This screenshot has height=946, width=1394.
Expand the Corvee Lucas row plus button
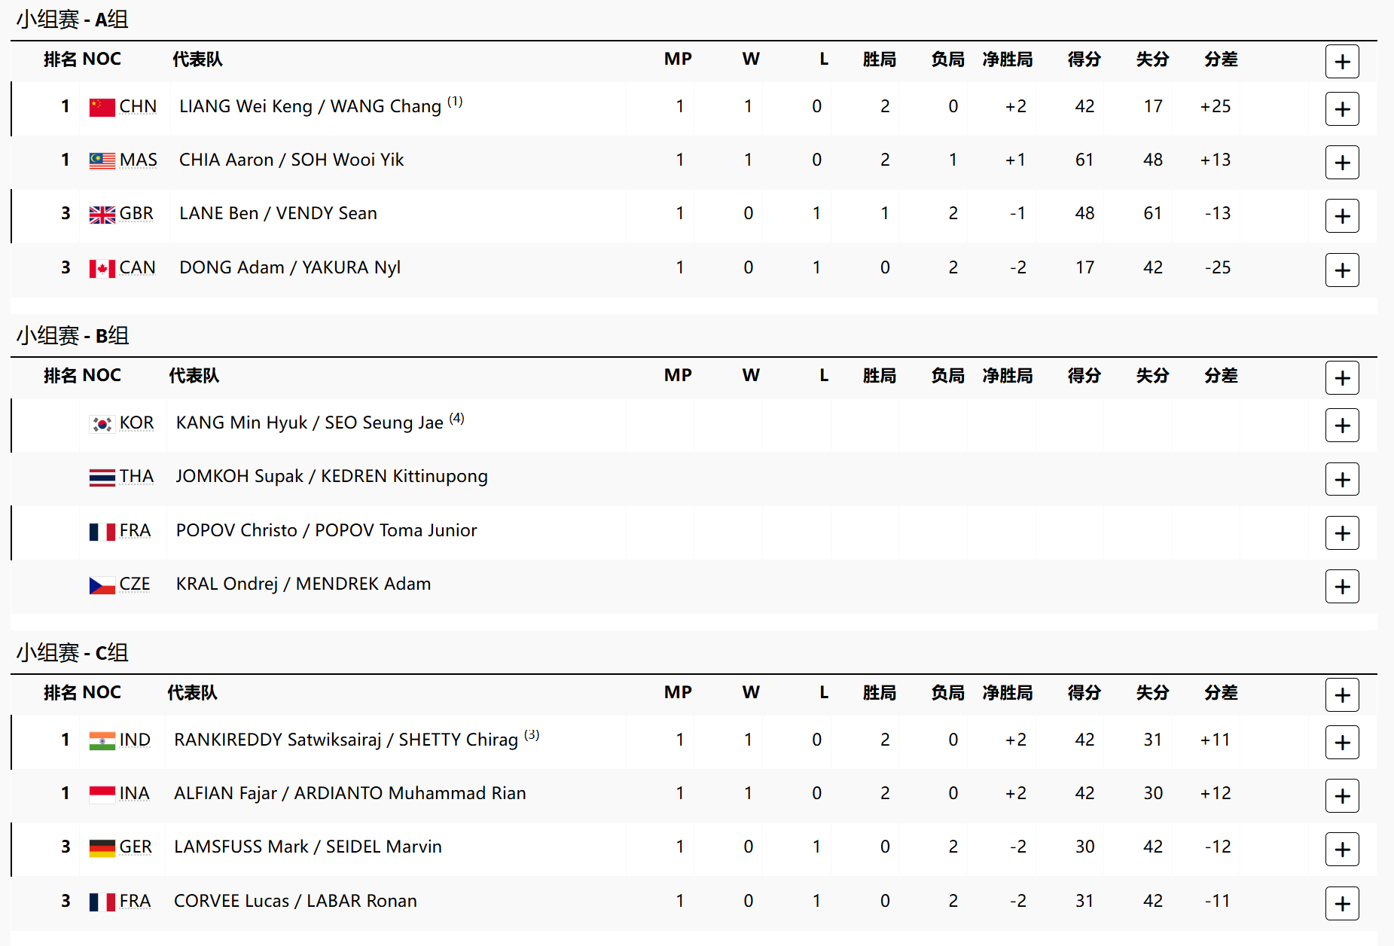point(1342,904)
